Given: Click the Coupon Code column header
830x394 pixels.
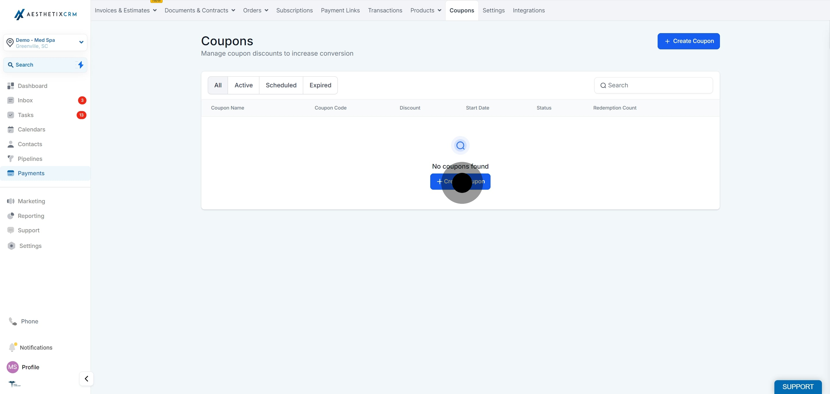Looking at the screenshot, I should 331,108.
